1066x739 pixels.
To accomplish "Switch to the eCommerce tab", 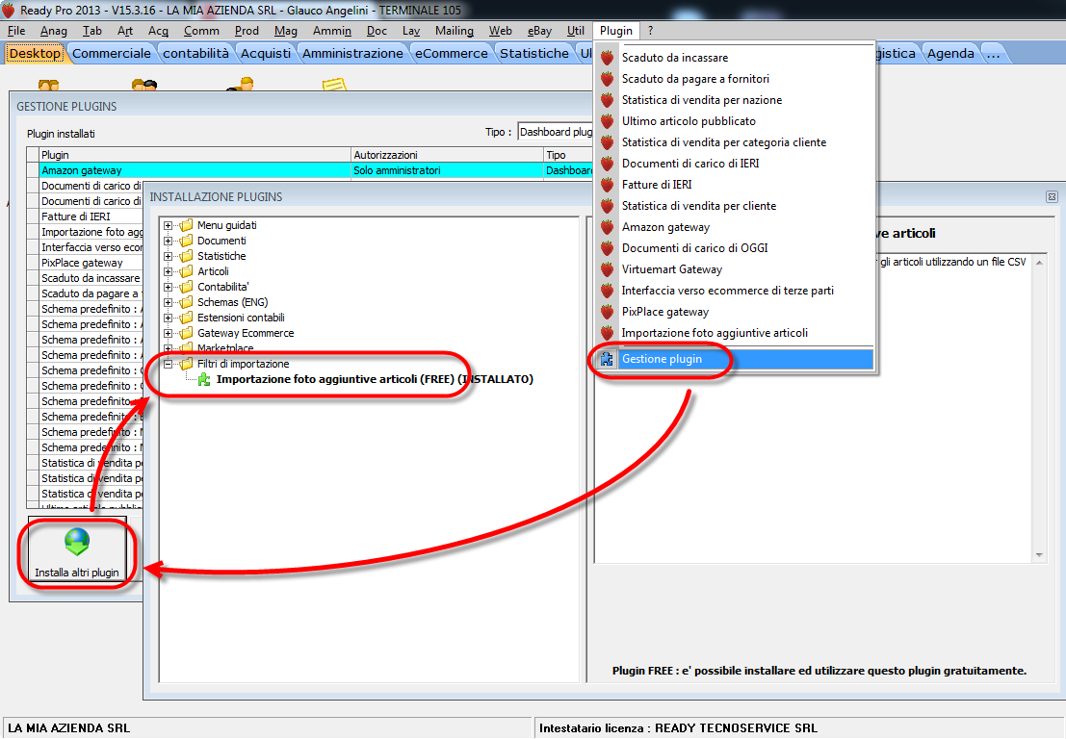I will [x=452, y=53].
